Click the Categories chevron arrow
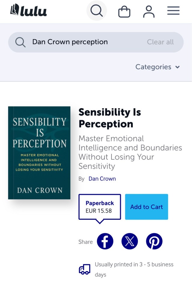 coord(178,67)
